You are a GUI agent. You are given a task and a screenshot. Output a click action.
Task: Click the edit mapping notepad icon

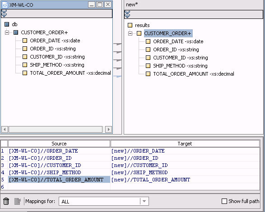tap(18, 201)
